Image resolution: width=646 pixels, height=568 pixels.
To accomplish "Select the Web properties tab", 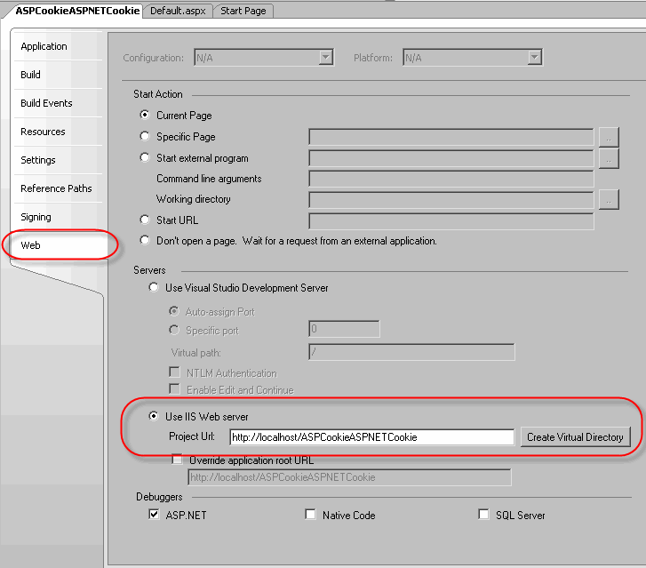I will pos(31,245).
